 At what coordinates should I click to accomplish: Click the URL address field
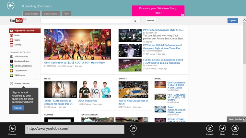coord(75,129)
